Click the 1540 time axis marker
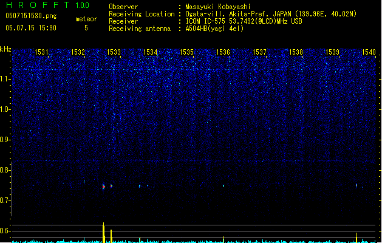The width and height of the screenshot is (382, 243). 369,52
